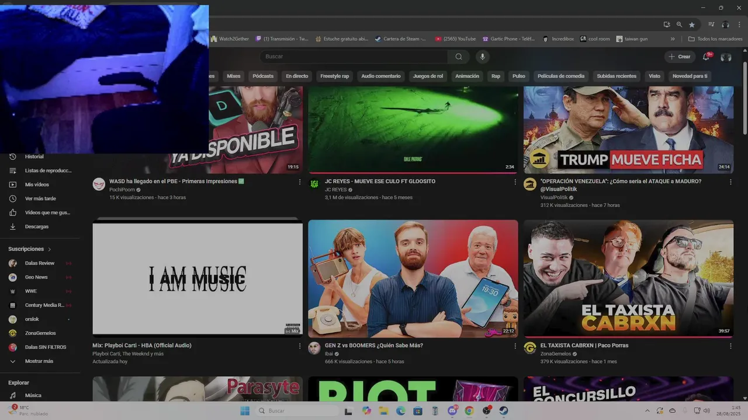The height and width of the screenshot is (420, 748).
Task: Open Gartic Phone bookmark
Action: click(508, 39)
